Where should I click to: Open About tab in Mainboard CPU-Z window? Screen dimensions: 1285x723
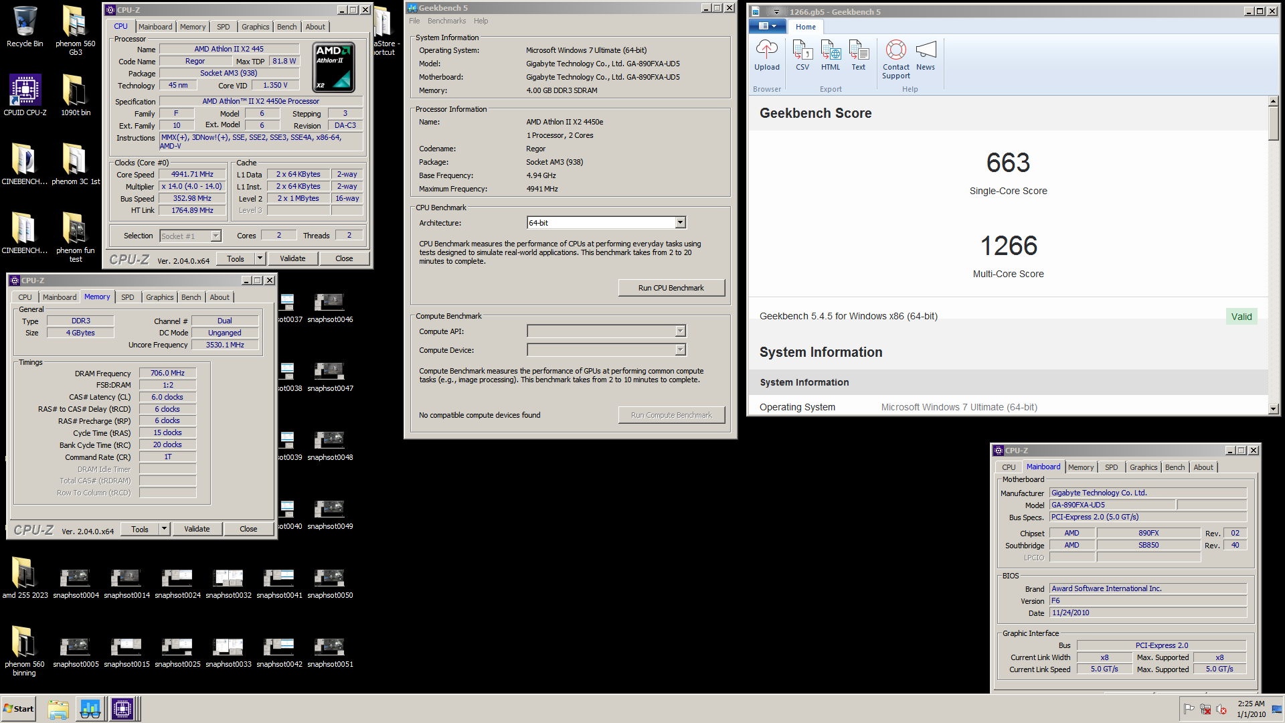coord(1203,467)
